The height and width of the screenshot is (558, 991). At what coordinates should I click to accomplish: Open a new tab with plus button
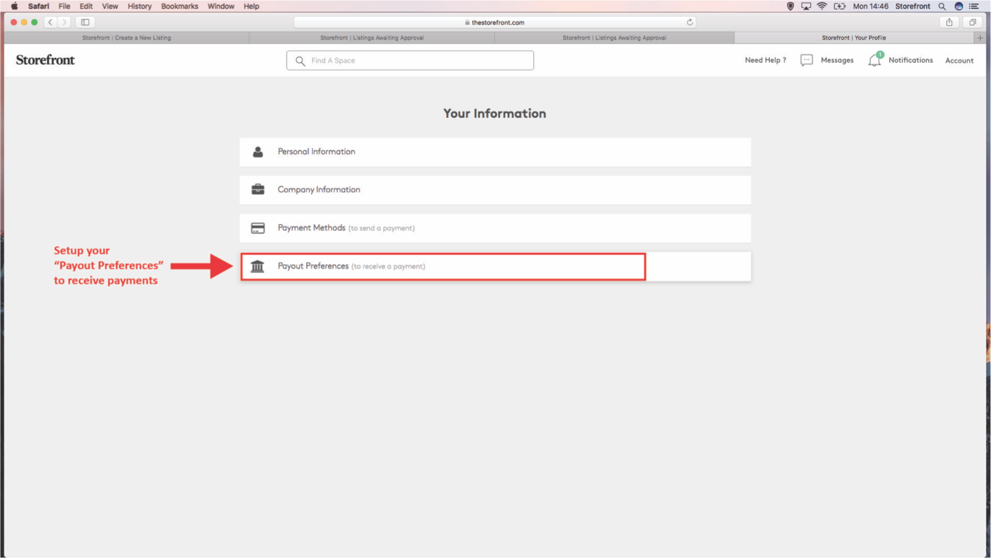[x=979, y=38]
